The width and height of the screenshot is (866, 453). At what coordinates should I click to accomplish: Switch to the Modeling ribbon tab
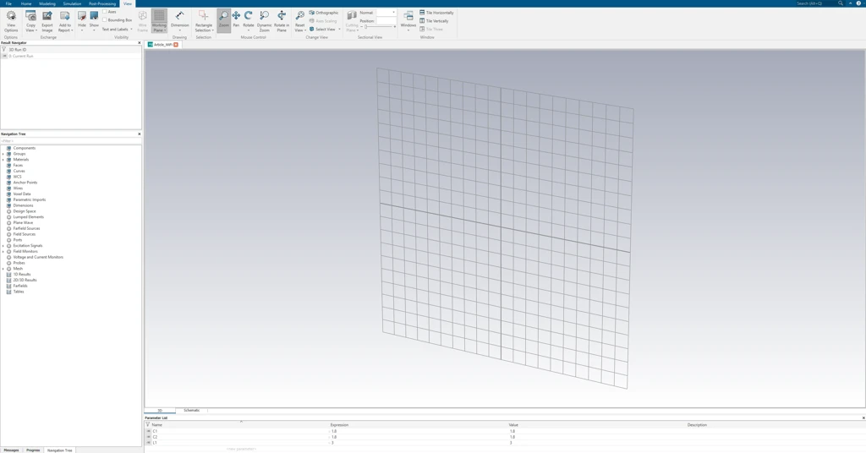[47, 3]
